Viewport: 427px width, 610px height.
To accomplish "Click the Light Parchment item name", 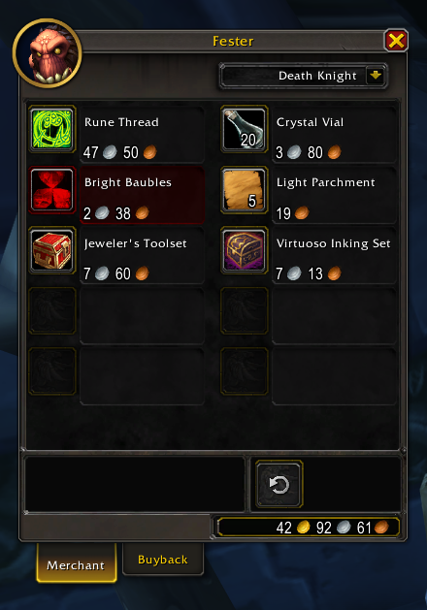I will [x=326, y=182].
